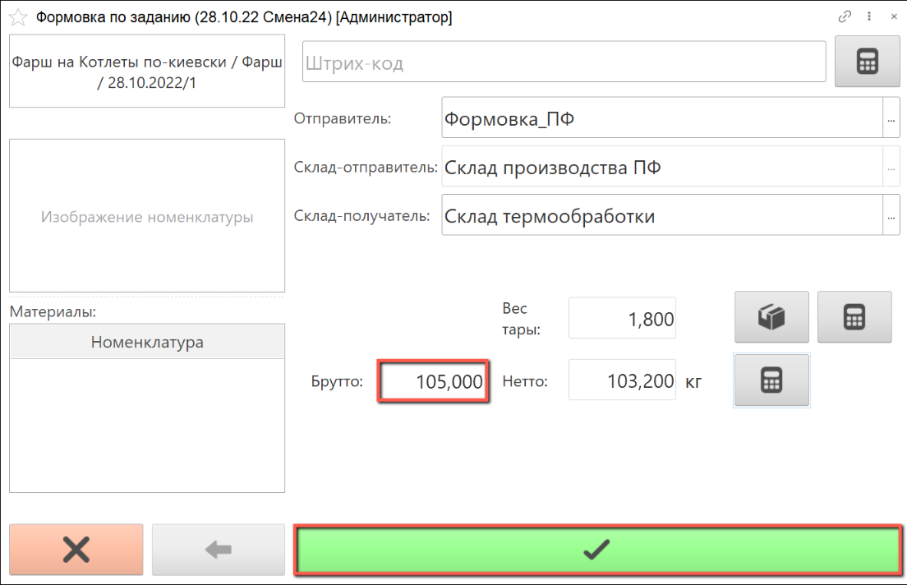This screenshot has height=585, width=907.
Task: Click the Номенклатура column header
Action: [147, 342]
